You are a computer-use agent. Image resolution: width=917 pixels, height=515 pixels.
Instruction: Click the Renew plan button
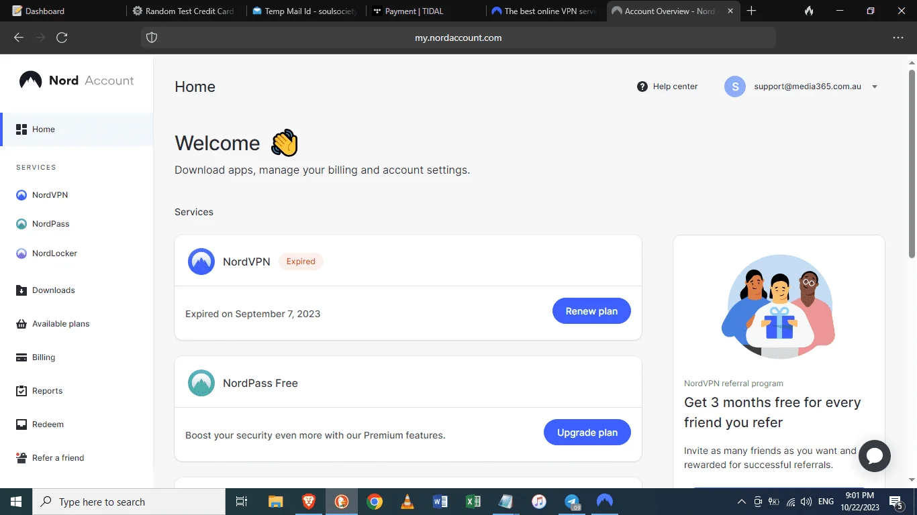591,311
